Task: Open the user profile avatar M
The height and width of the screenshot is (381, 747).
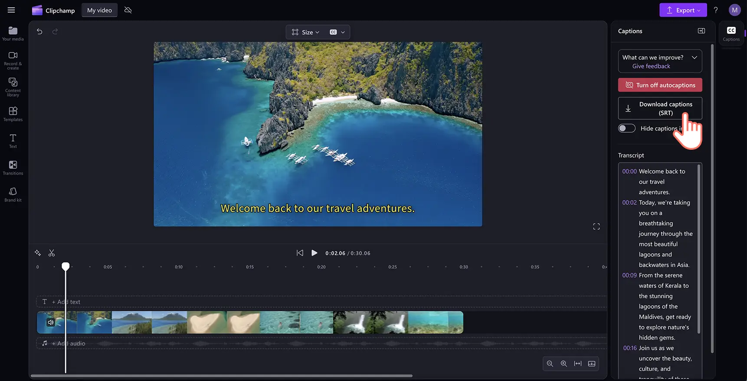Action: (x=734, y=10)
